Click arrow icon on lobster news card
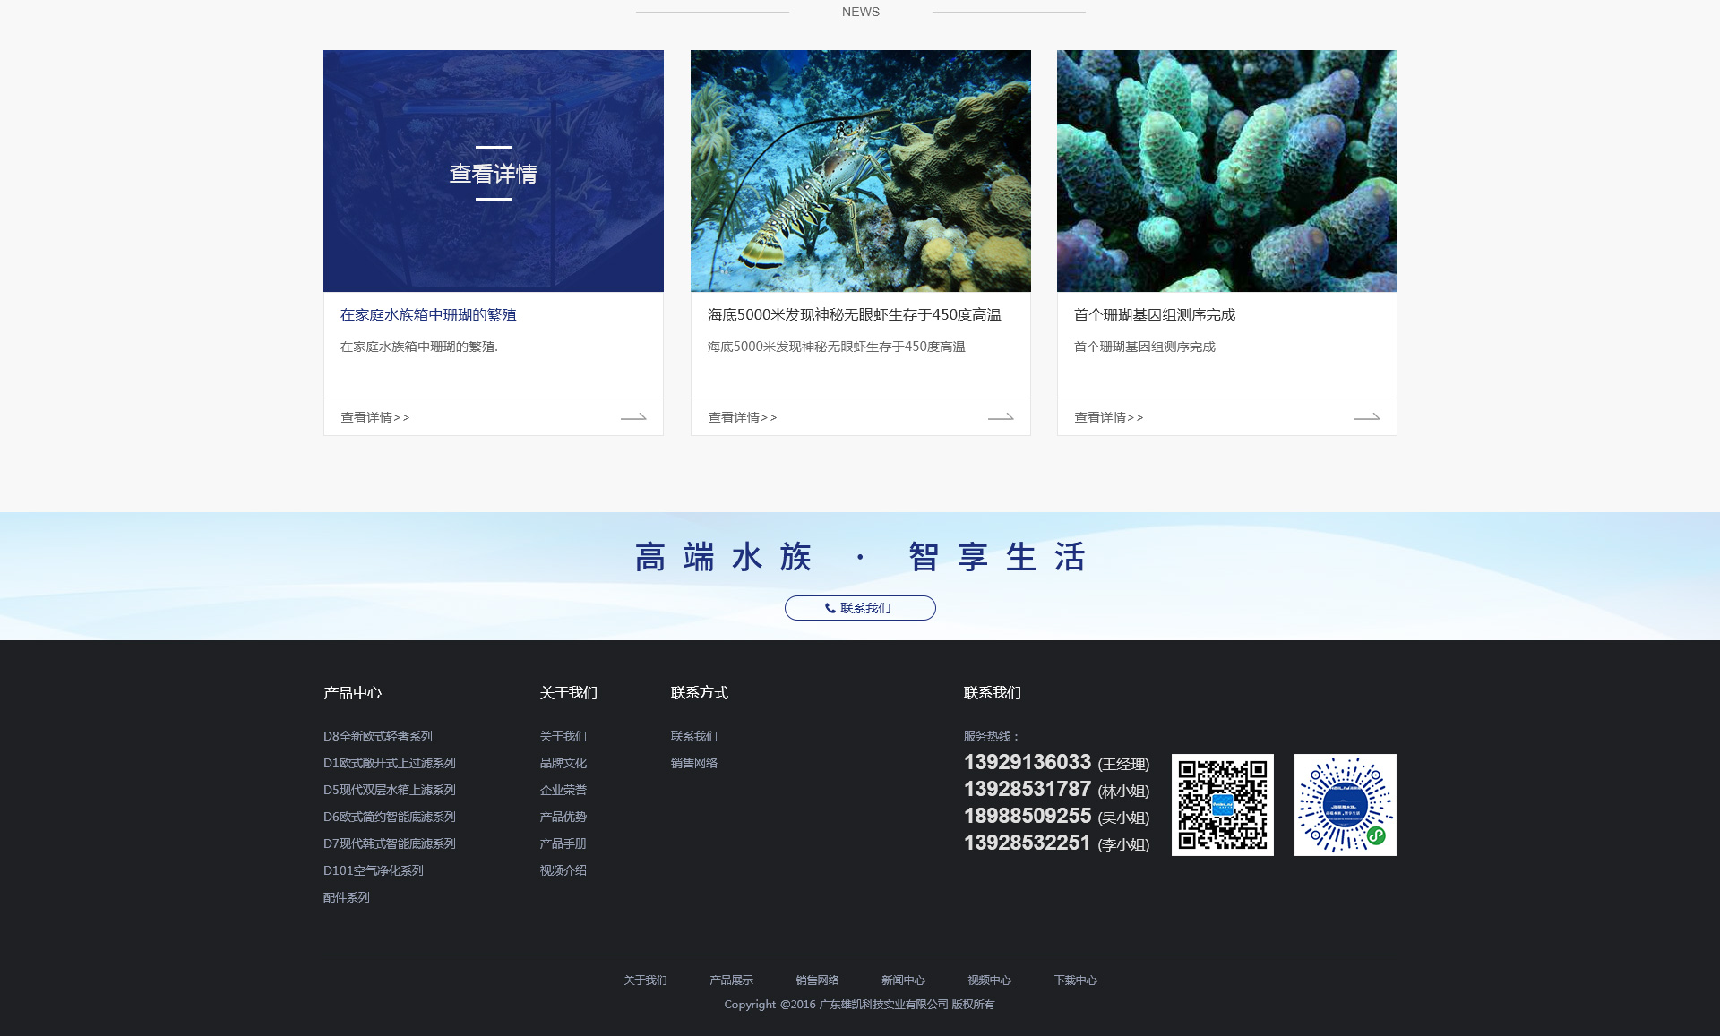This screenshot has width=1720, height=1036. [x=1000, y=417]
